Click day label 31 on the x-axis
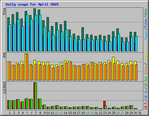The width and height of the screenshot is (149, 116). click(x=140, y=113)
